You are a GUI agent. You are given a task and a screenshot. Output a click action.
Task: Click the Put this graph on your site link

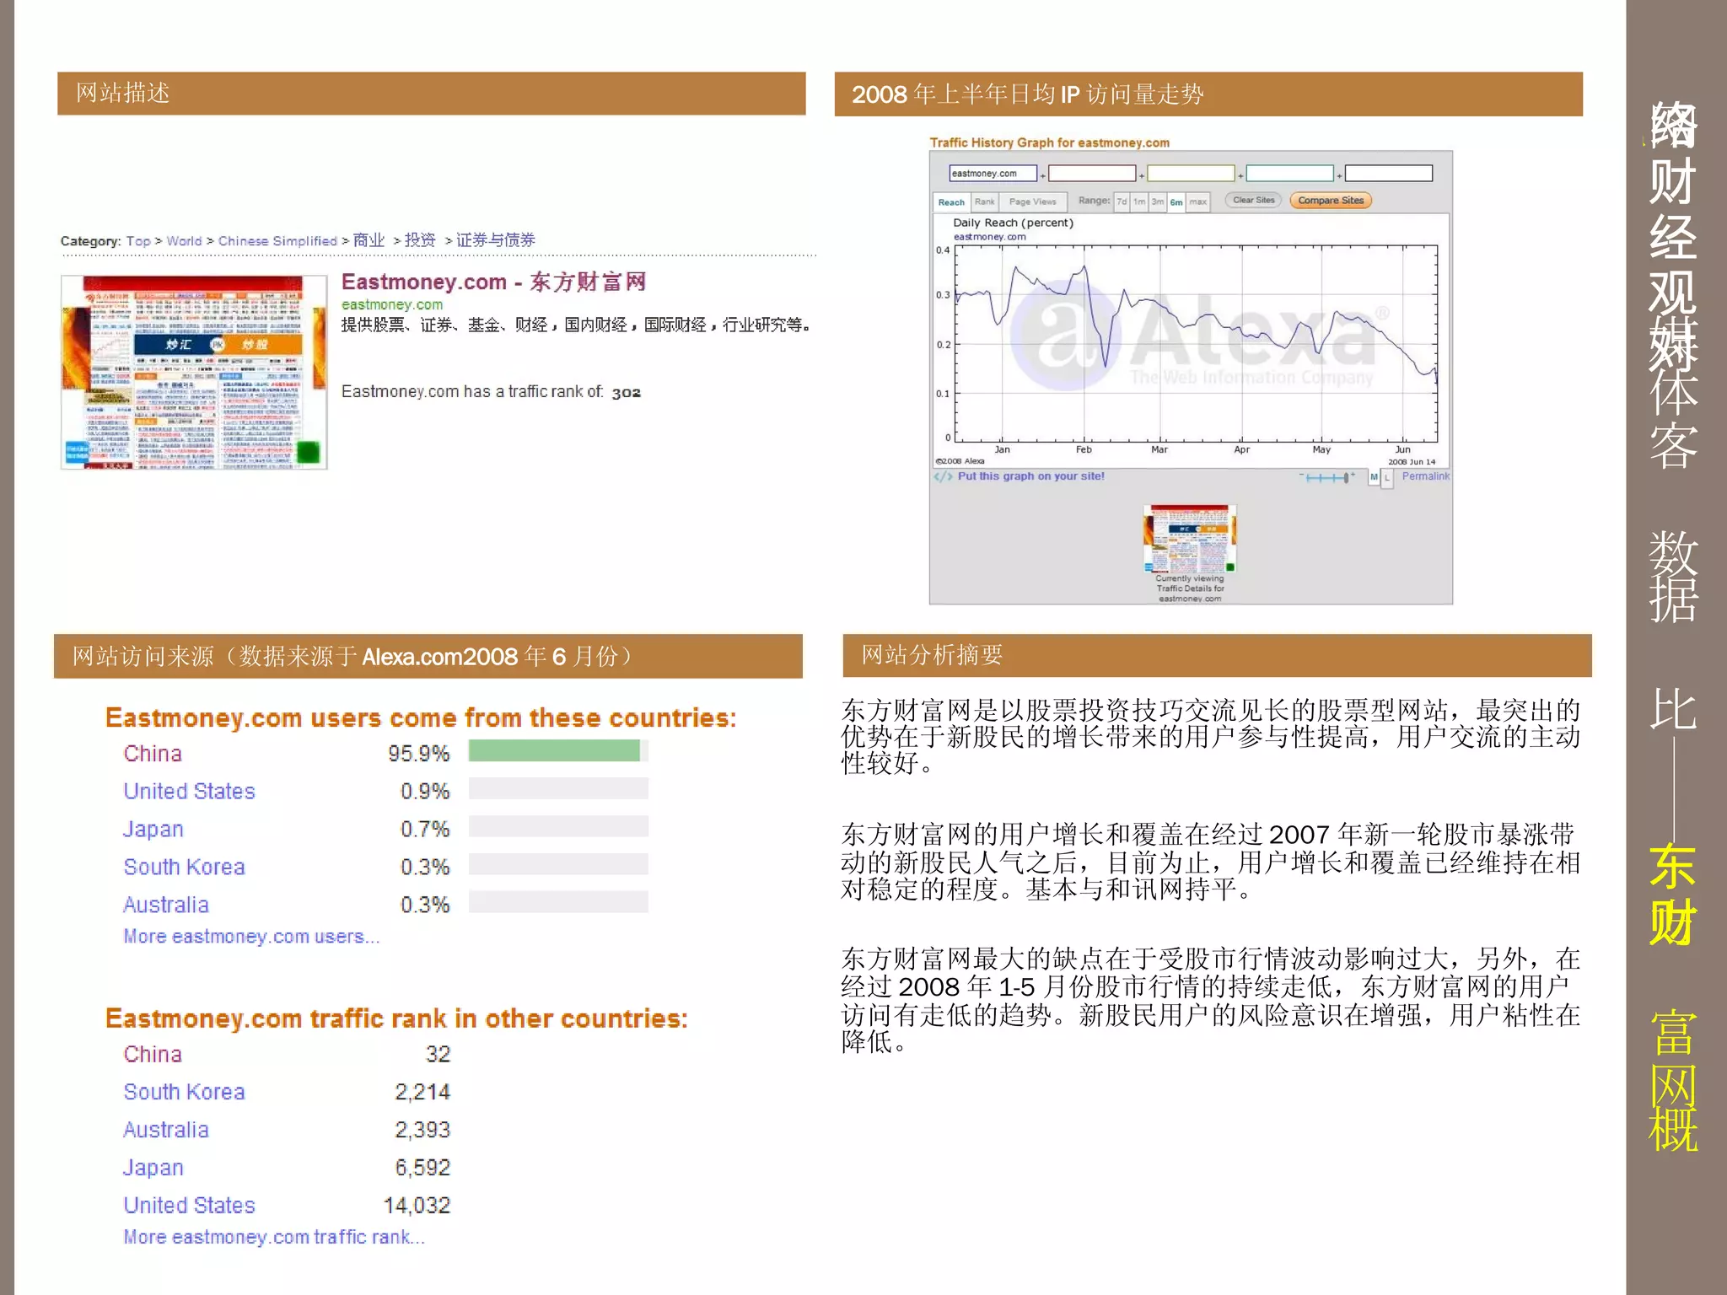(1030, 476)
